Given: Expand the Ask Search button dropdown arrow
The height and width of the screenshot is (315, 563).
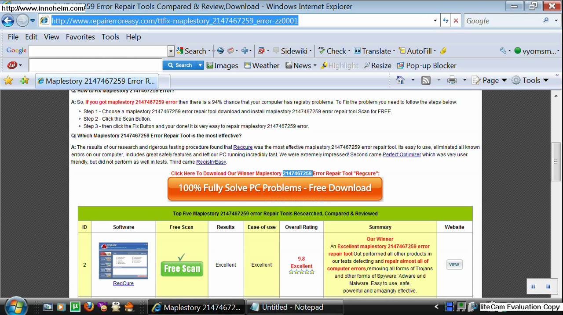Looking at the screenshot, I should [x=200, y=65].
